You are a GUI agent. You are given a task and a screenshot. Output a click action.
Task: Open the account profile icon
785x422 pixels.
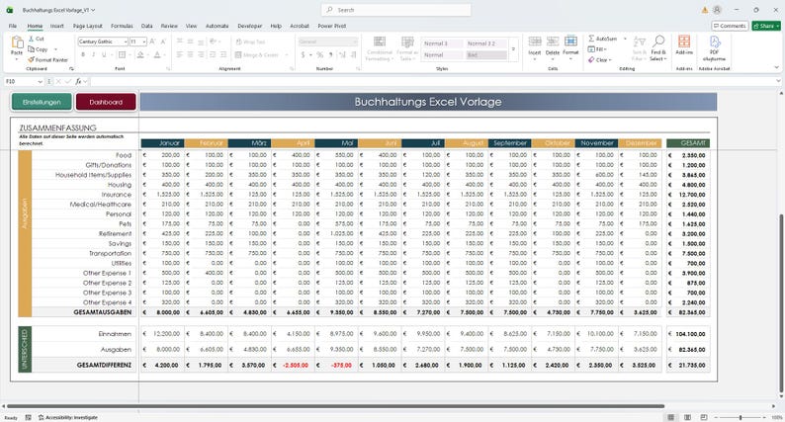[718, 10]
